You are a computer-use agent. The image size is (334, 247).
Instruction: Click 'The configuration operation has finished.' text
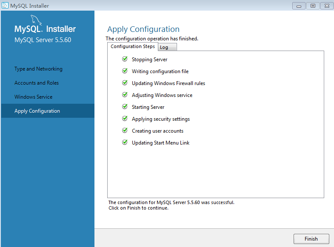(152, 39)
